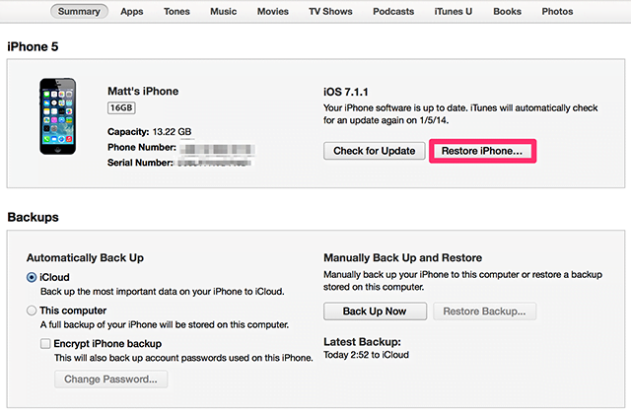This screenshot has width=631, height=415.
Task: Open the Apps tab
Action: (x=134, y=12)
